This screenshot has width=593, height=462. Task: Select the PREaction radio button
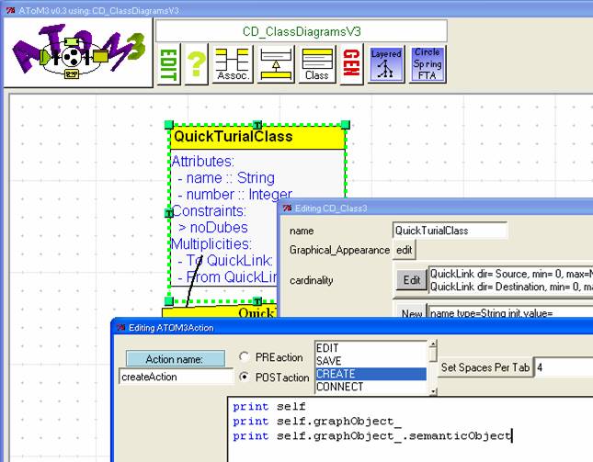point(245,356)
